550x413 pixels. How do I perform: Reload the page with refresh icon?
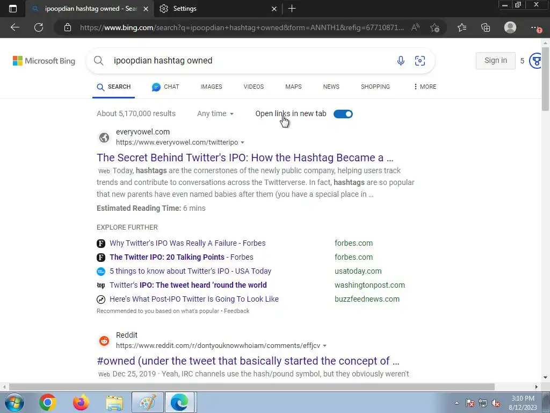coord(39,27)
